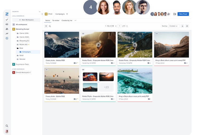Image resolution: width=199 pixels, height=135 pixels.
Task: Toggle sort direction arrow next to Created
Action: pos(182,26)
